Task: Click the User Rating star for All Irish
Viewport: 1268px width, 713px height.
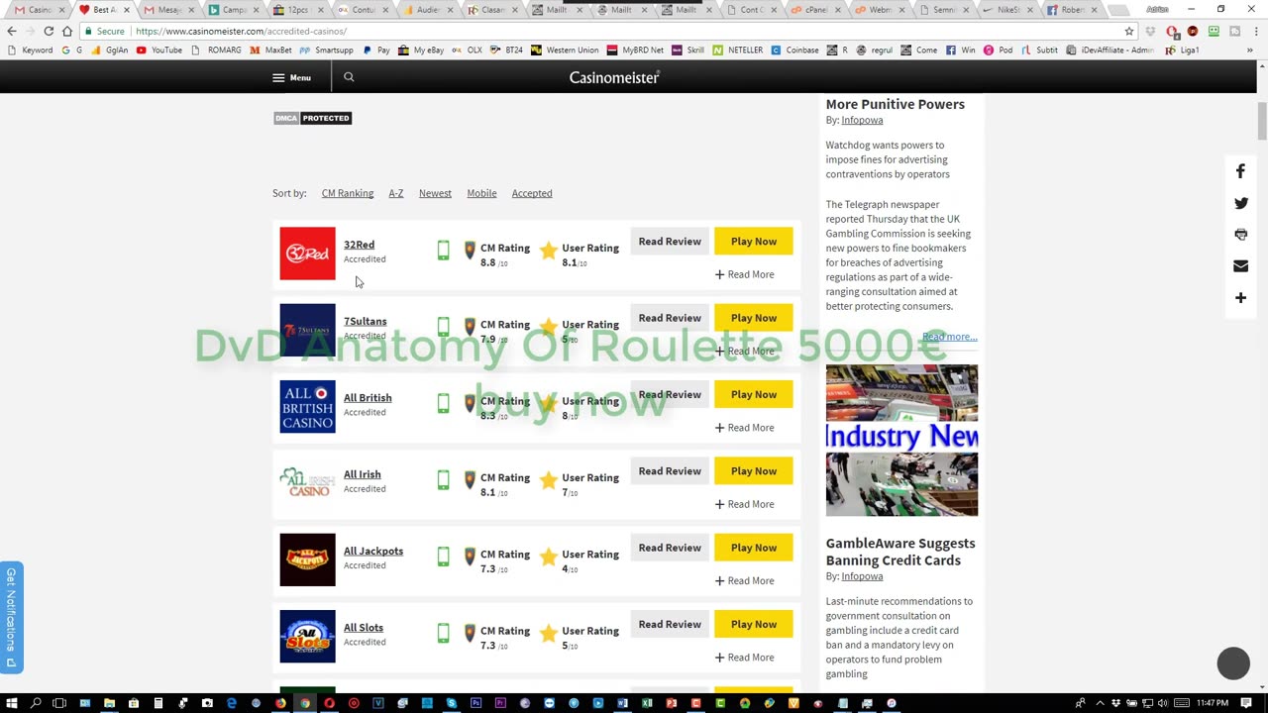Action: [x=549, y=480]
